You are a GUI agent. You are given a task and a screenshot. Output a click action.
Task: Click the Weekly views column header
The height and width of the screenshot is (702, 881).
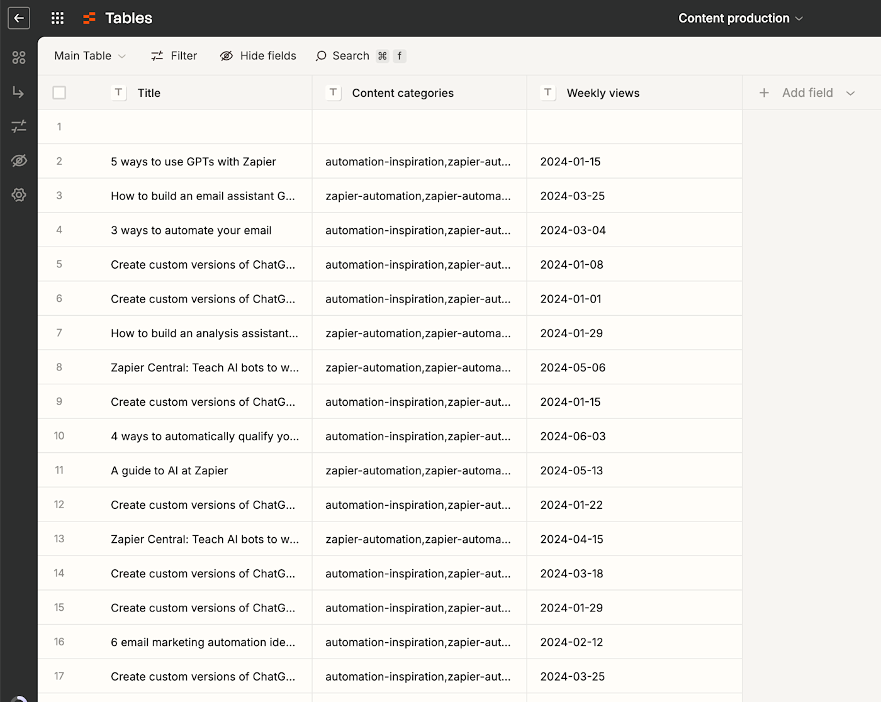click(x=634, y=92)
